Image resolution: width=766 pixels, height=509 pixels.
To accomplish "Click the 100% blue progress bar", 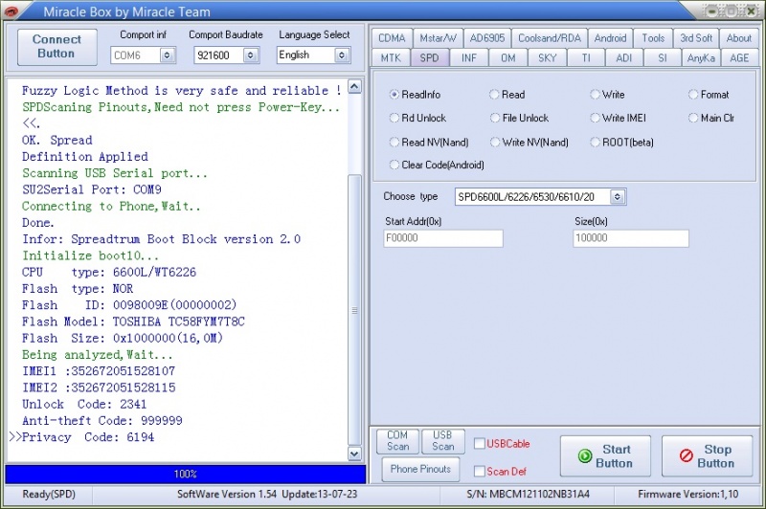I will click(185, 474).
